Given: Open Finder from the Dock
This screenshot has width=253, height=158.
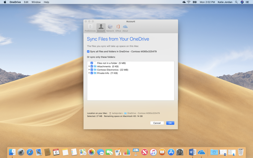Looking at the screenshot, I should click(x=12, y=152).
